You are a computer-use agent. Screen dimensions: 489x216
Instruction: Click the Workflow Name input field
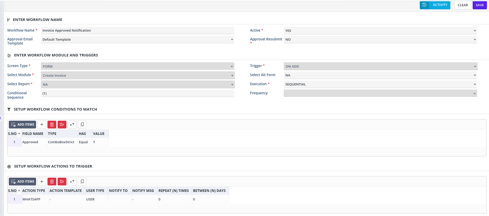[x=137, y=31]
